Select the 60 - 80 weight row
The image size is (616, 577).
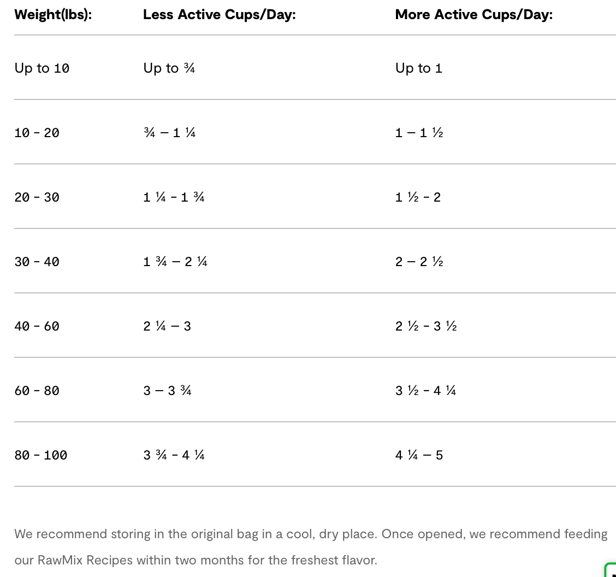click(x=37, y=391)
